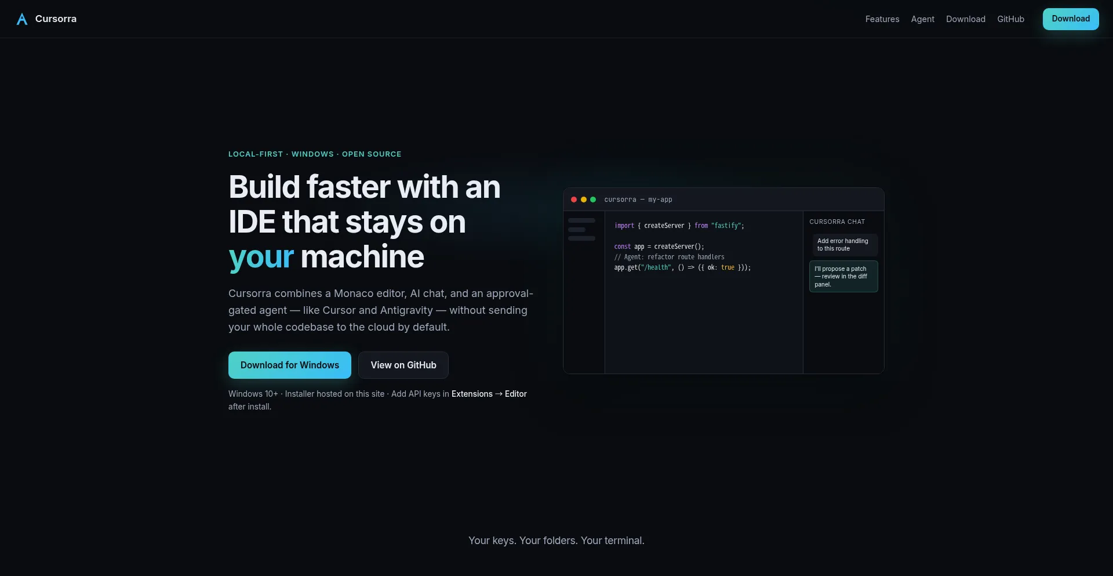Click the yellow dot in the cursorra mock window
This screenshot has width=1113, height=576.
[x=584, y=200]
